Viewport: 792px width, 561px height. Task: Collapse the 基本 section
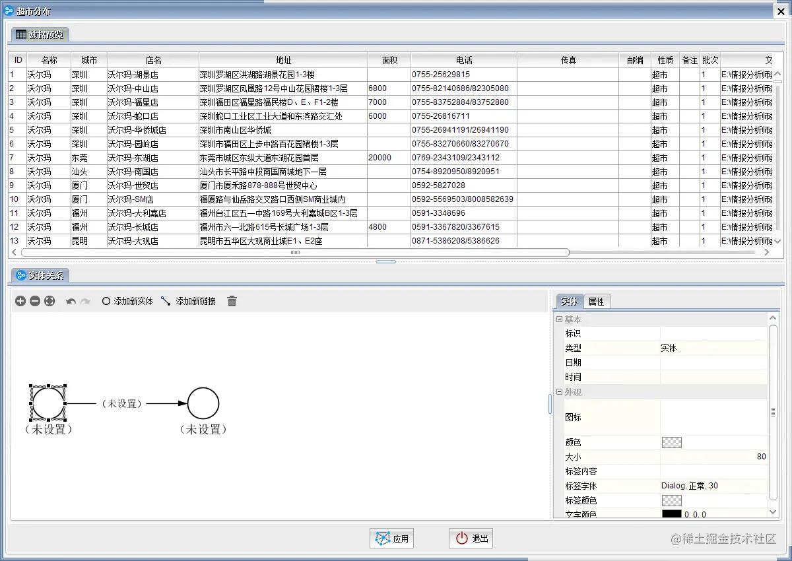click(x=559, y=319)
